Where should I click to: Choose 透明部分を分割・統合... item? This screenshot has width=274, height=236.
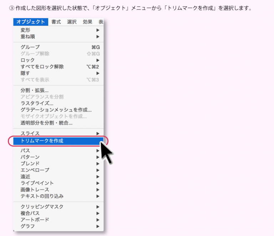(x=46, y=123)
